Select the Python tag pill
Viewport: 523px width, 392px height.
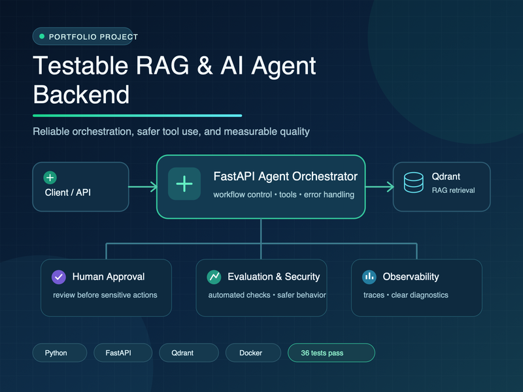tap(59, 353)
